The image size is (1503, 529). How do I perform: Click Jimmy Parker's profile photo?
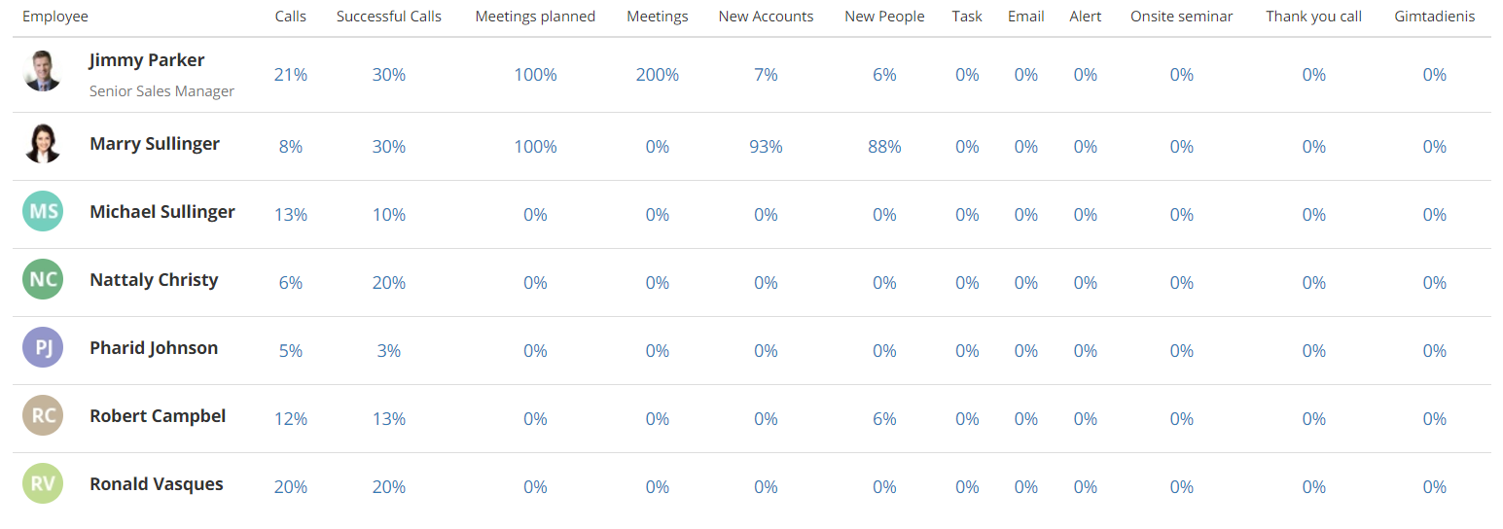[43, 71]
